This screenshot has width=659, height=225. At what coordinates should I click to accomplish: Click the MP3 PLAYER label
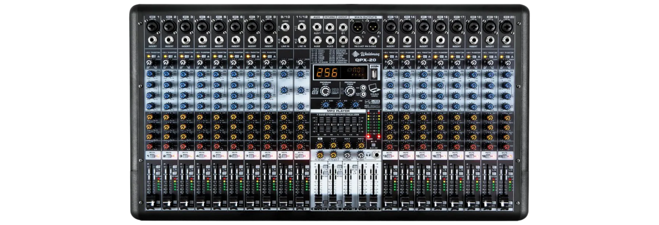pos(338,111)
